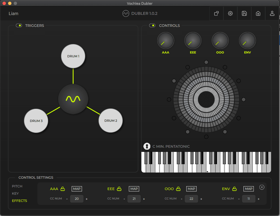The image size is (280, 216).
Task: Click the yellow minimize window button
Action: click(x=10, y=3)
